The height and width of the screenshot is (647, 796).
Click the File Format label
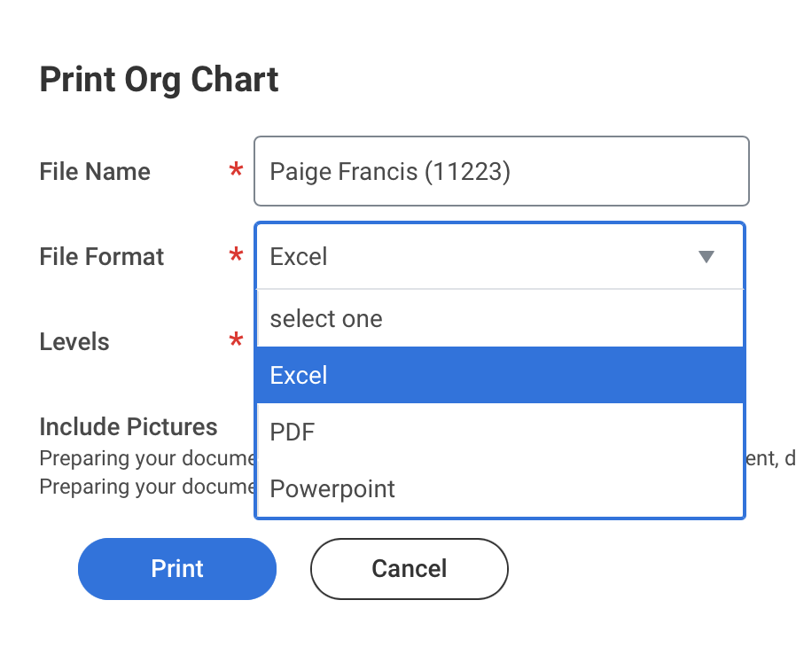[101, 256]
